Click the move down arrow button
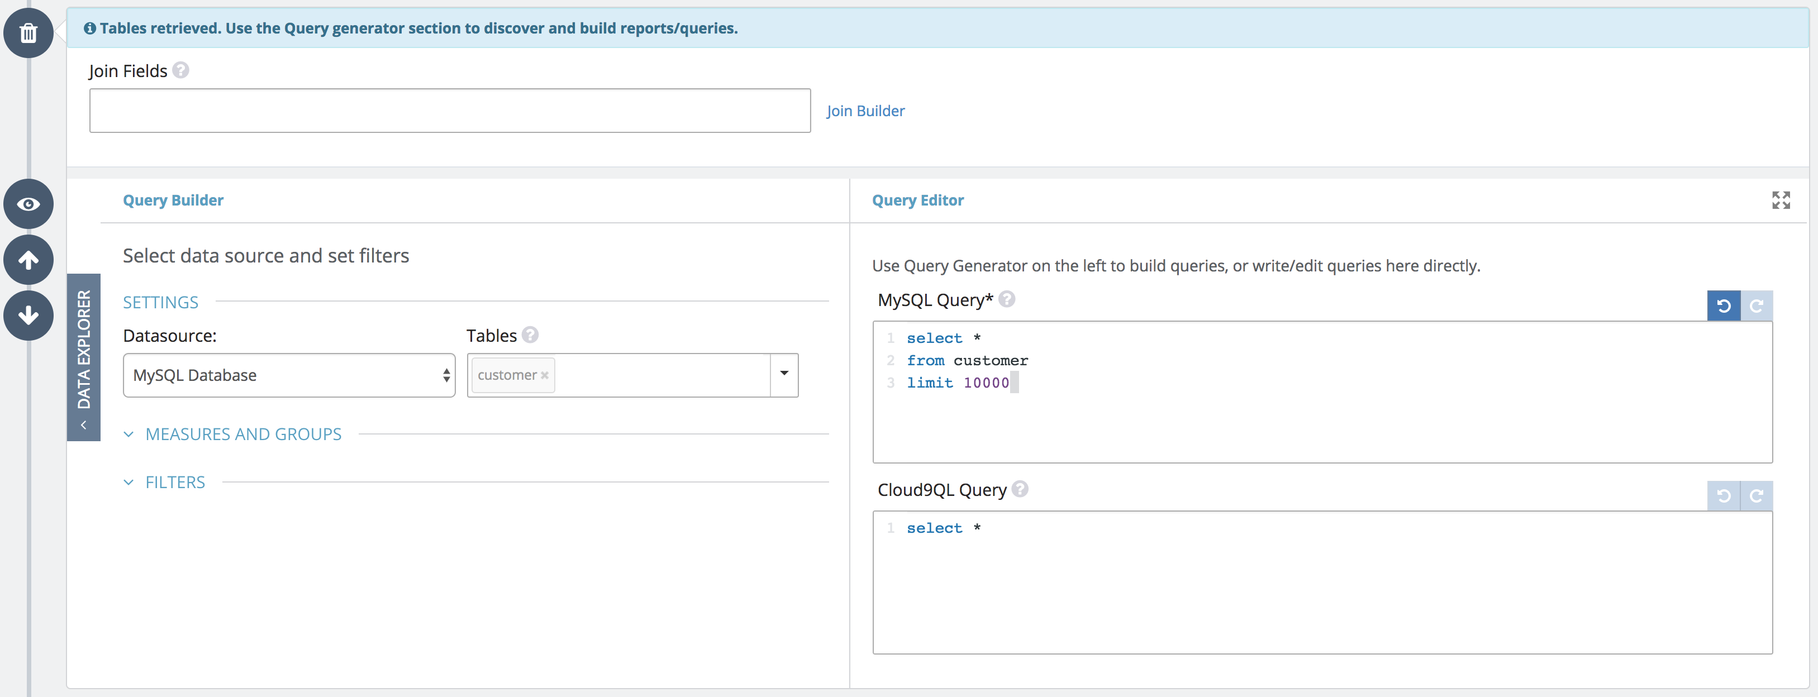 28,316
